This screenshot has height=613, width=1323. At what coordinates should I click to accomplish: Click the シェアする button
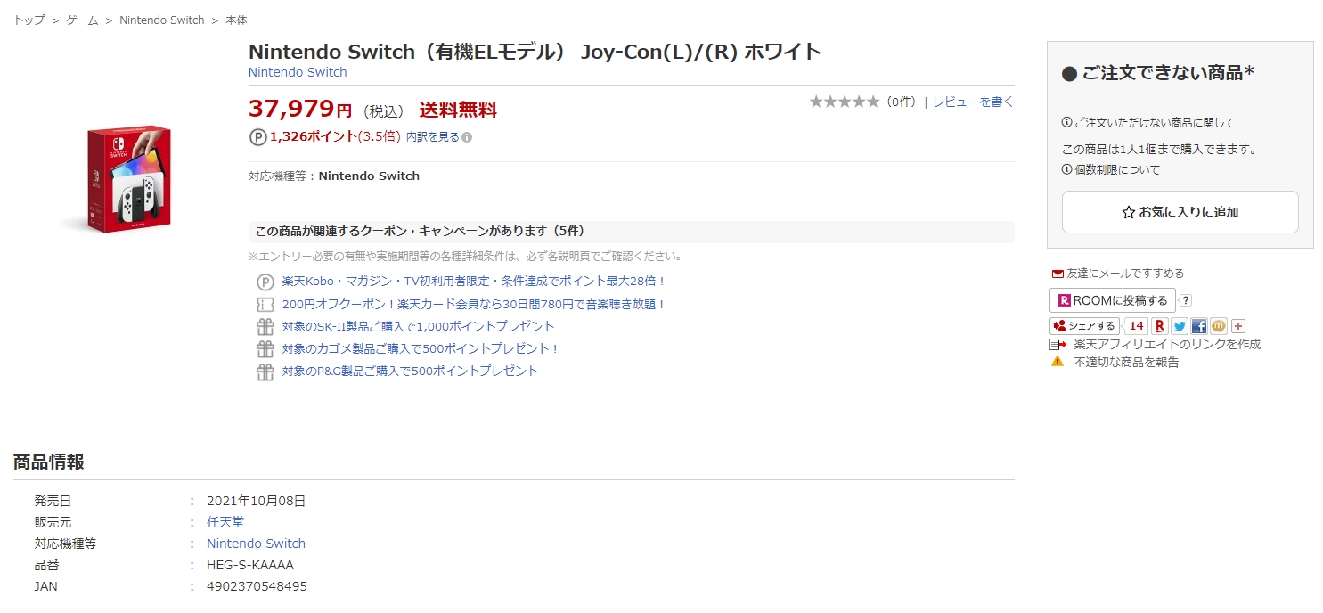pos(1084,326)
